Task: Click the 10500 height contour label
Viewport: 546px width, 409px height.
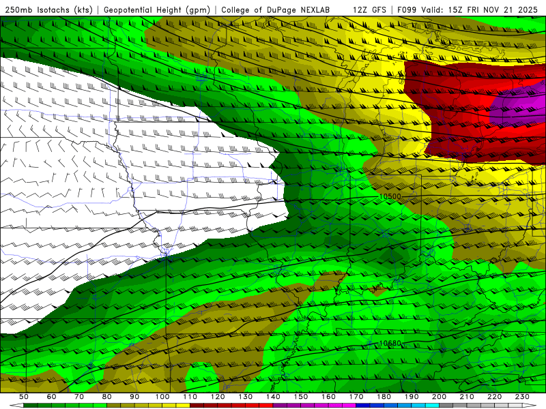Action: pos(390,196)
